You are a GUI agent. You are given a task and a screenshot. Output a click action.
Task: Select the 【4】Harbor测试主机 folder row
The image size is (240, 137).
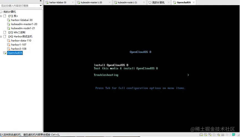[x=20, y=36]
